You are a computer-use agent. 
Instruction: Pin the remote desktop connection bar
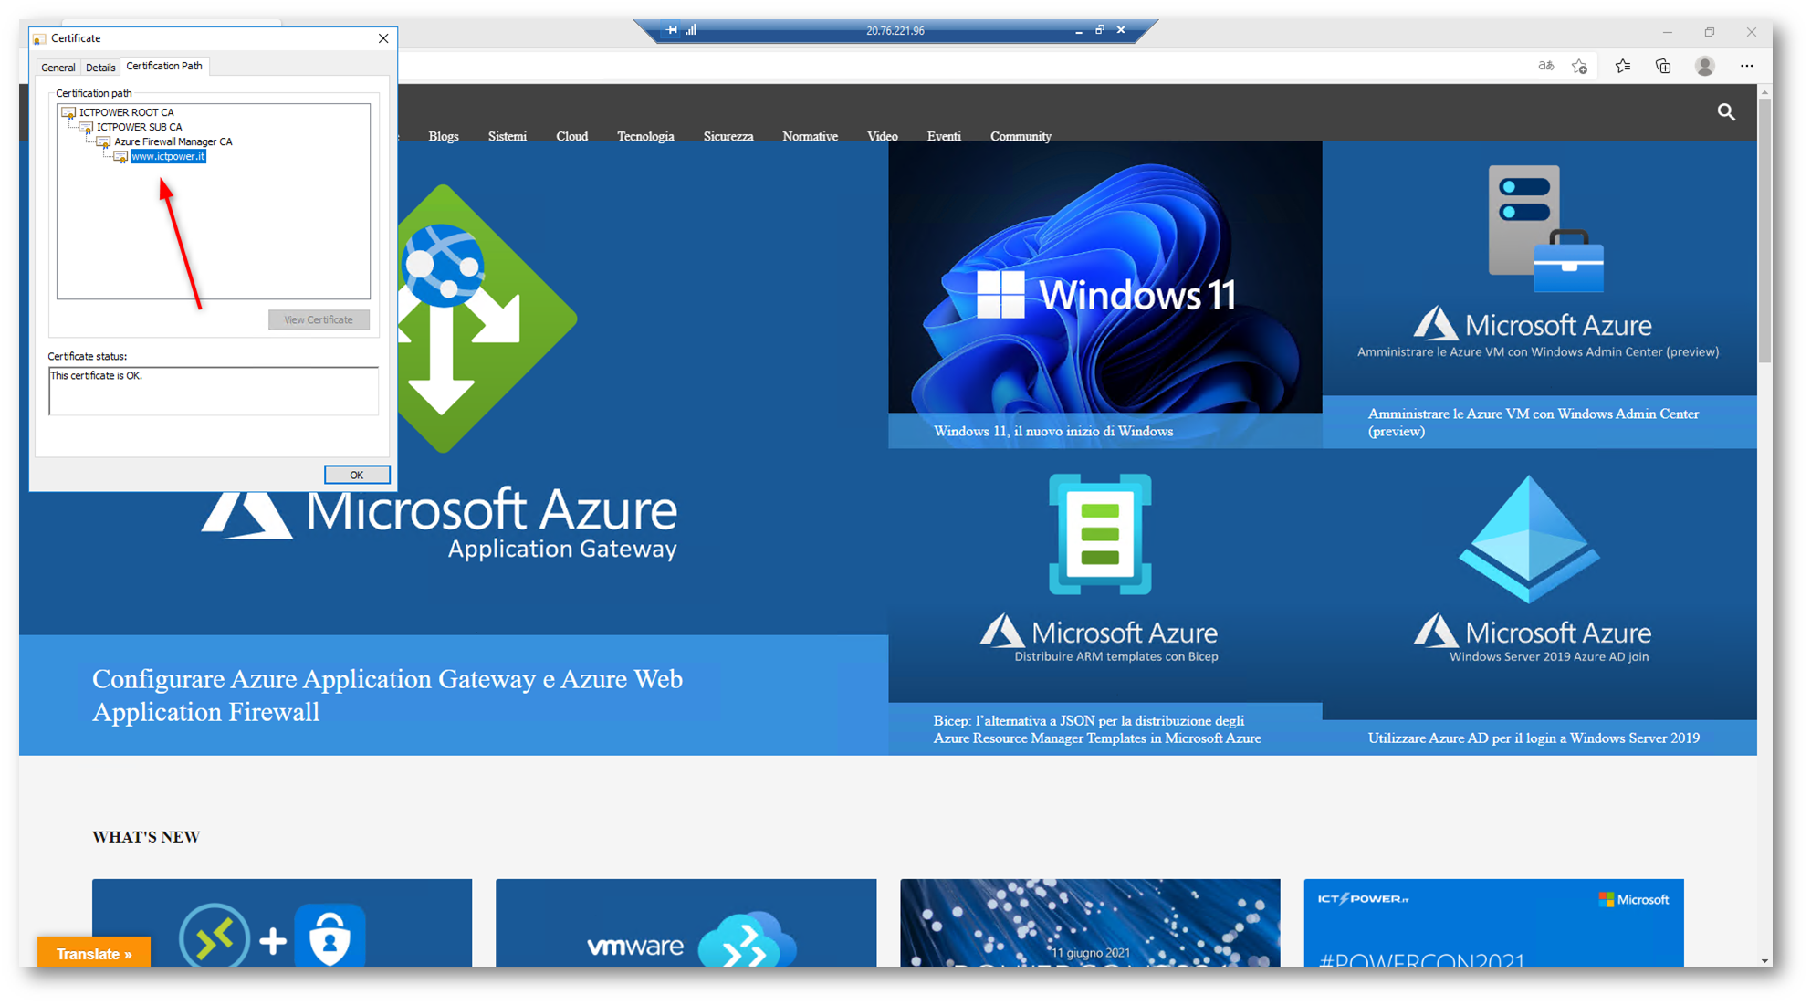(x=672, y=30)
